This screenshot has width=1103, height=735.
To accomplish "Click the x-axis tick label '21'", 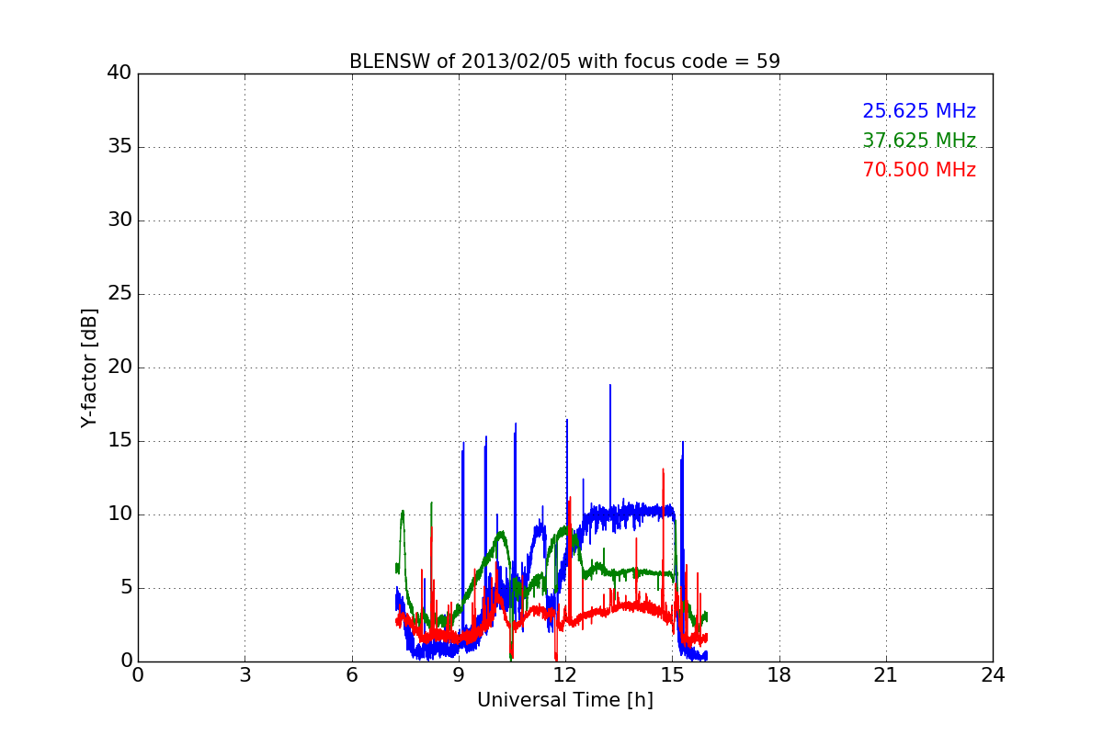I will click(885, 675).
